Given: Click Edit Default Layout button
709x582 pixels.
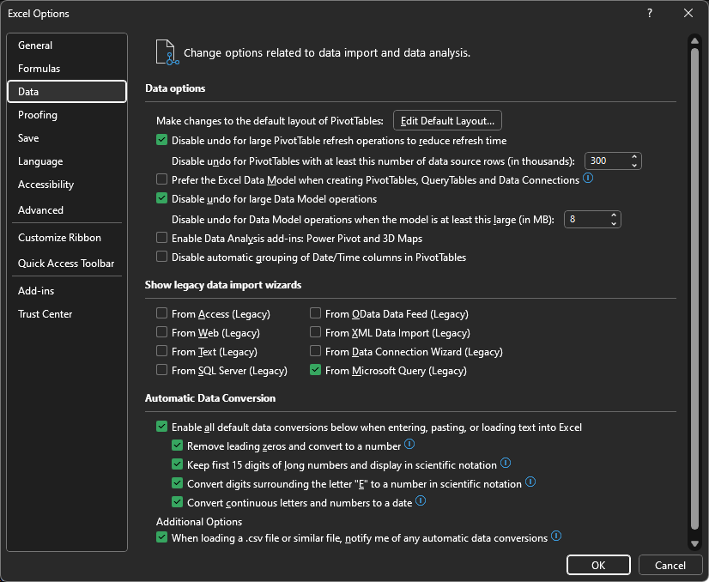Looking at the screenshot, I should (x=447, y=121).
